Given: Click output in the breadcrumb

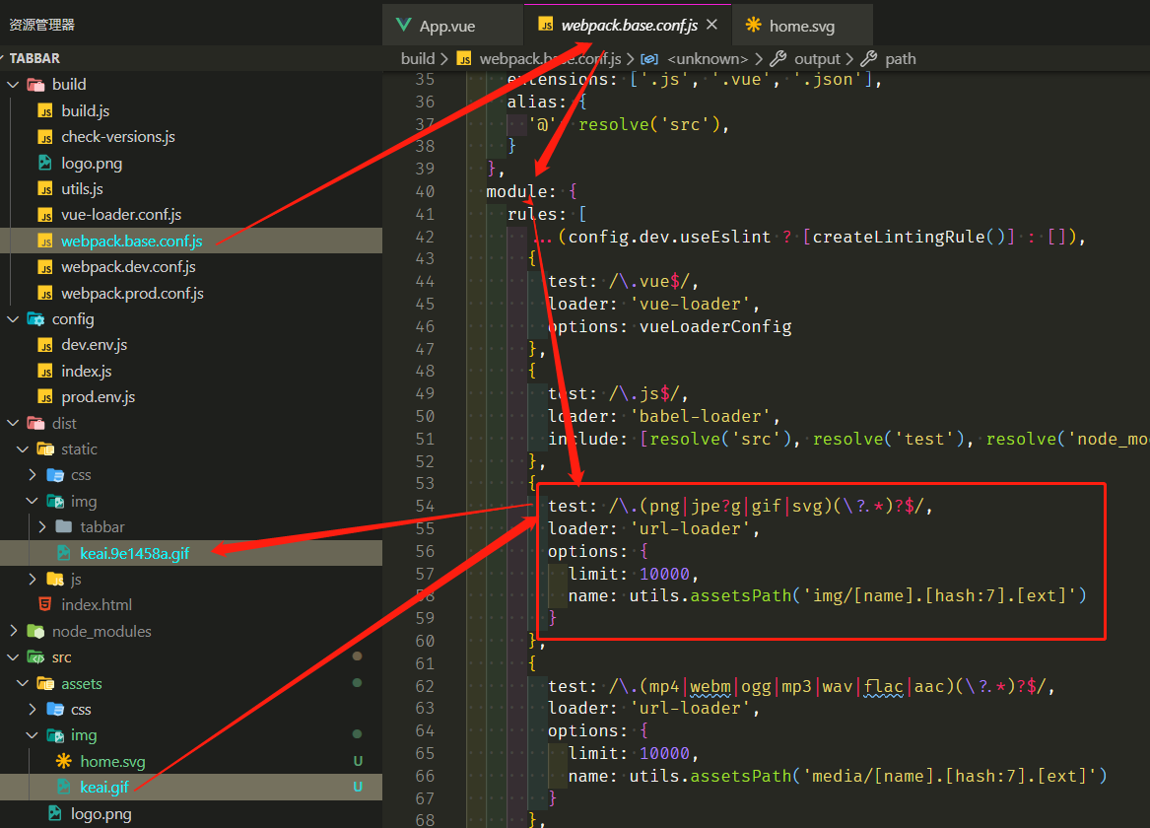Looking at the screenshot, I should [x=817, y=59].
